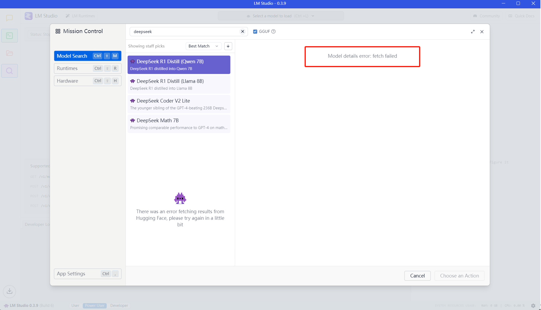541x310 pixels.
Task: Open the Model Search tab
Action: pos(88,56)
